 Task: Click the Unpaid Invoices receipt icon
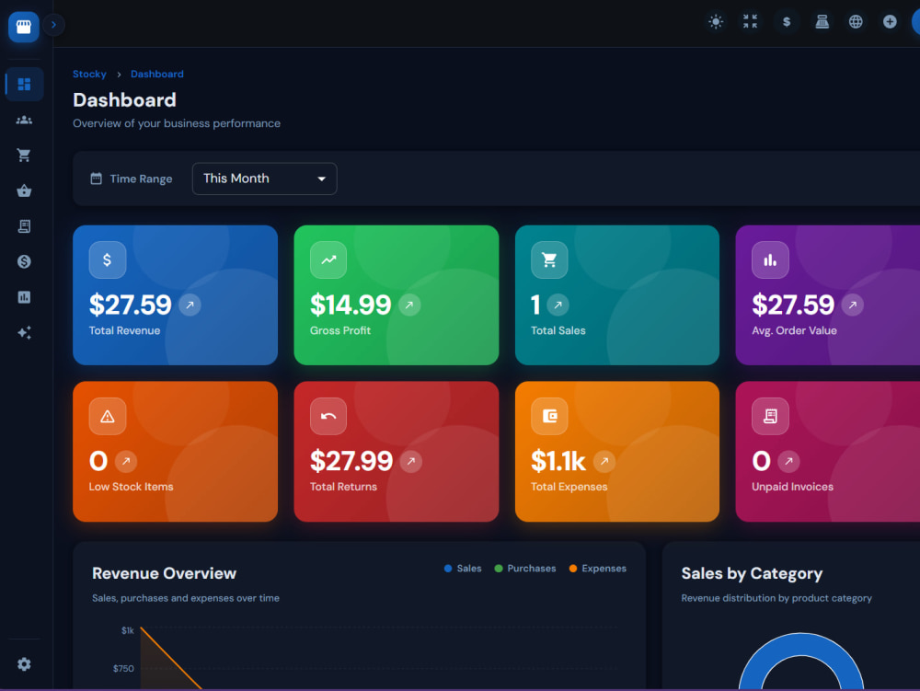pyautogui.click(x=770, y=417)
